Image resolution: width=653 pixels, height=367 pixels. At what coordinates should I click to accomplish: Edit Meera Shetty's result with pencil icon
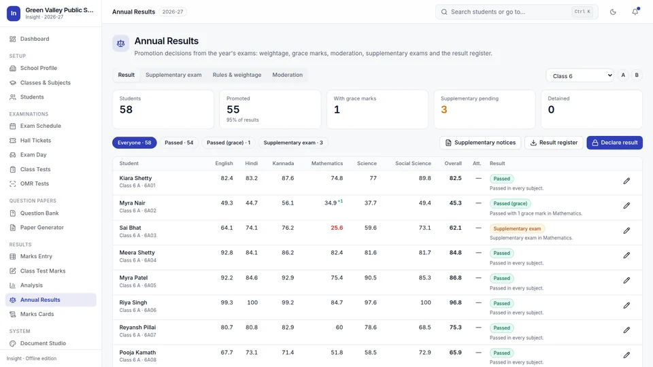(x=626, y=255)
